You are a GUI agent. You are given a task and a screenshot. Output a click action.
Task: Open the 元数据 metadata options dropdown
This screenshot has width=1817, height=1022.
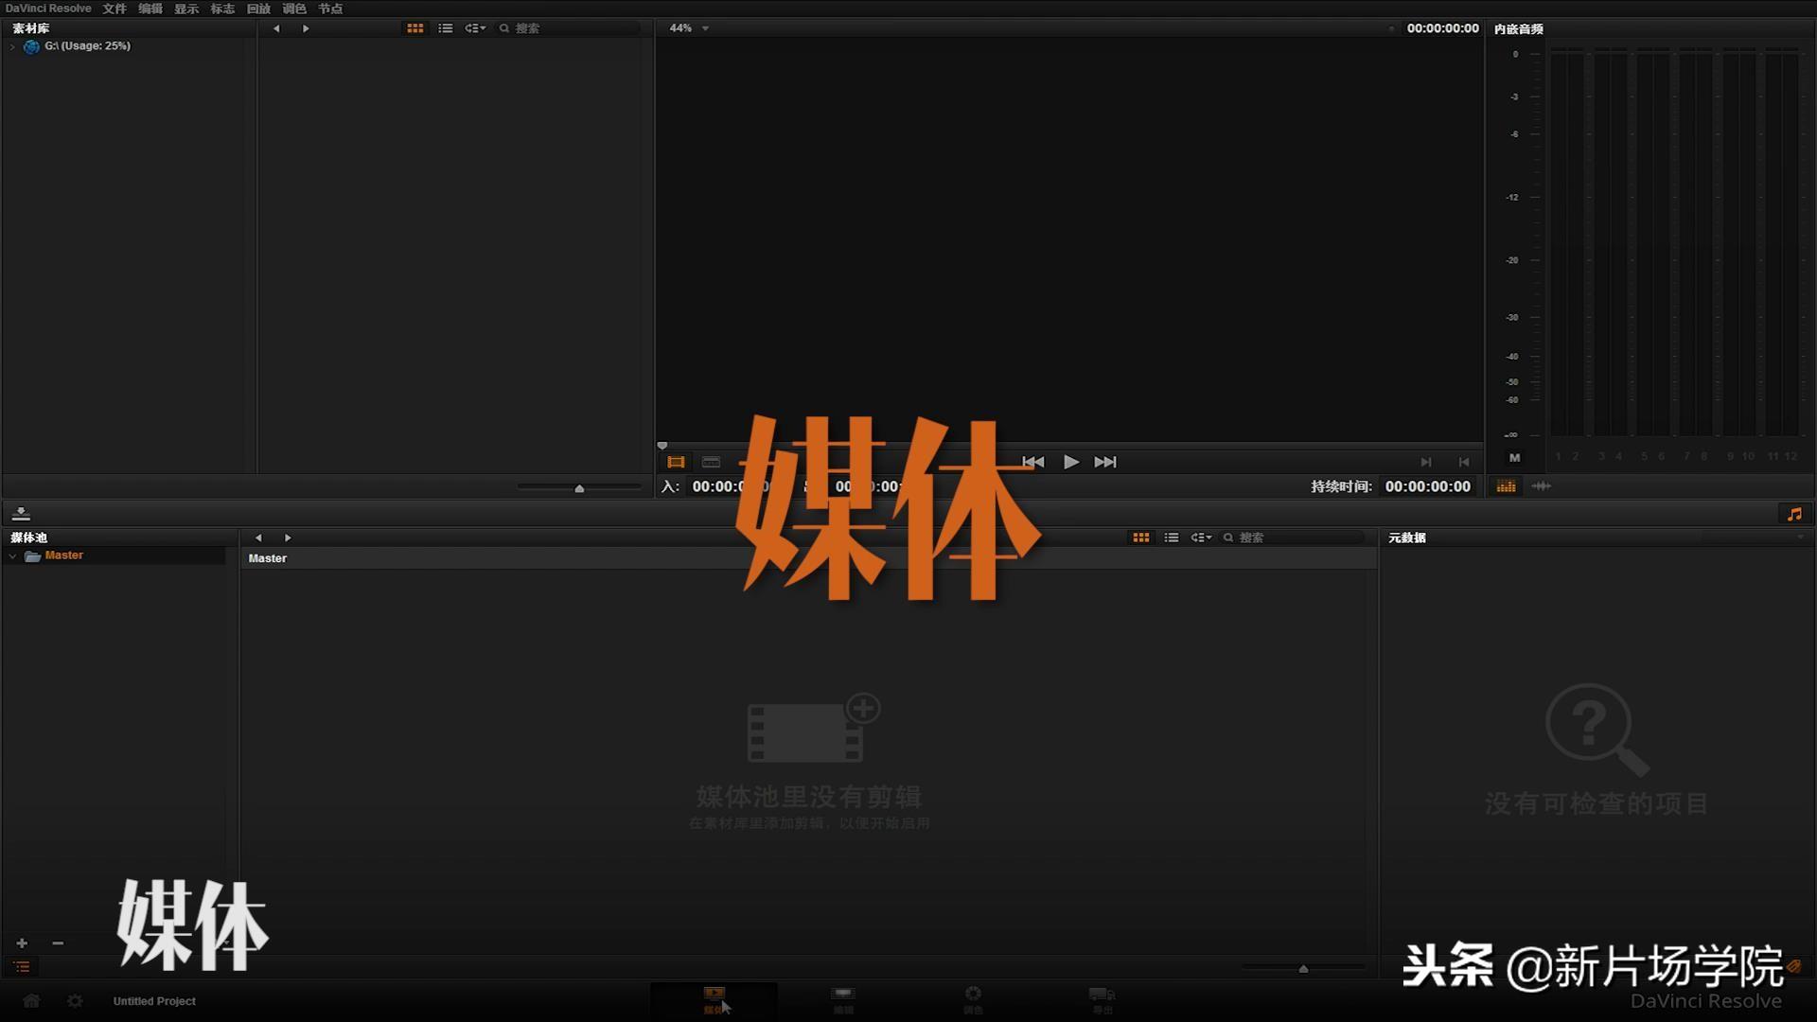pyautogui.click(x=1799, y=537)
